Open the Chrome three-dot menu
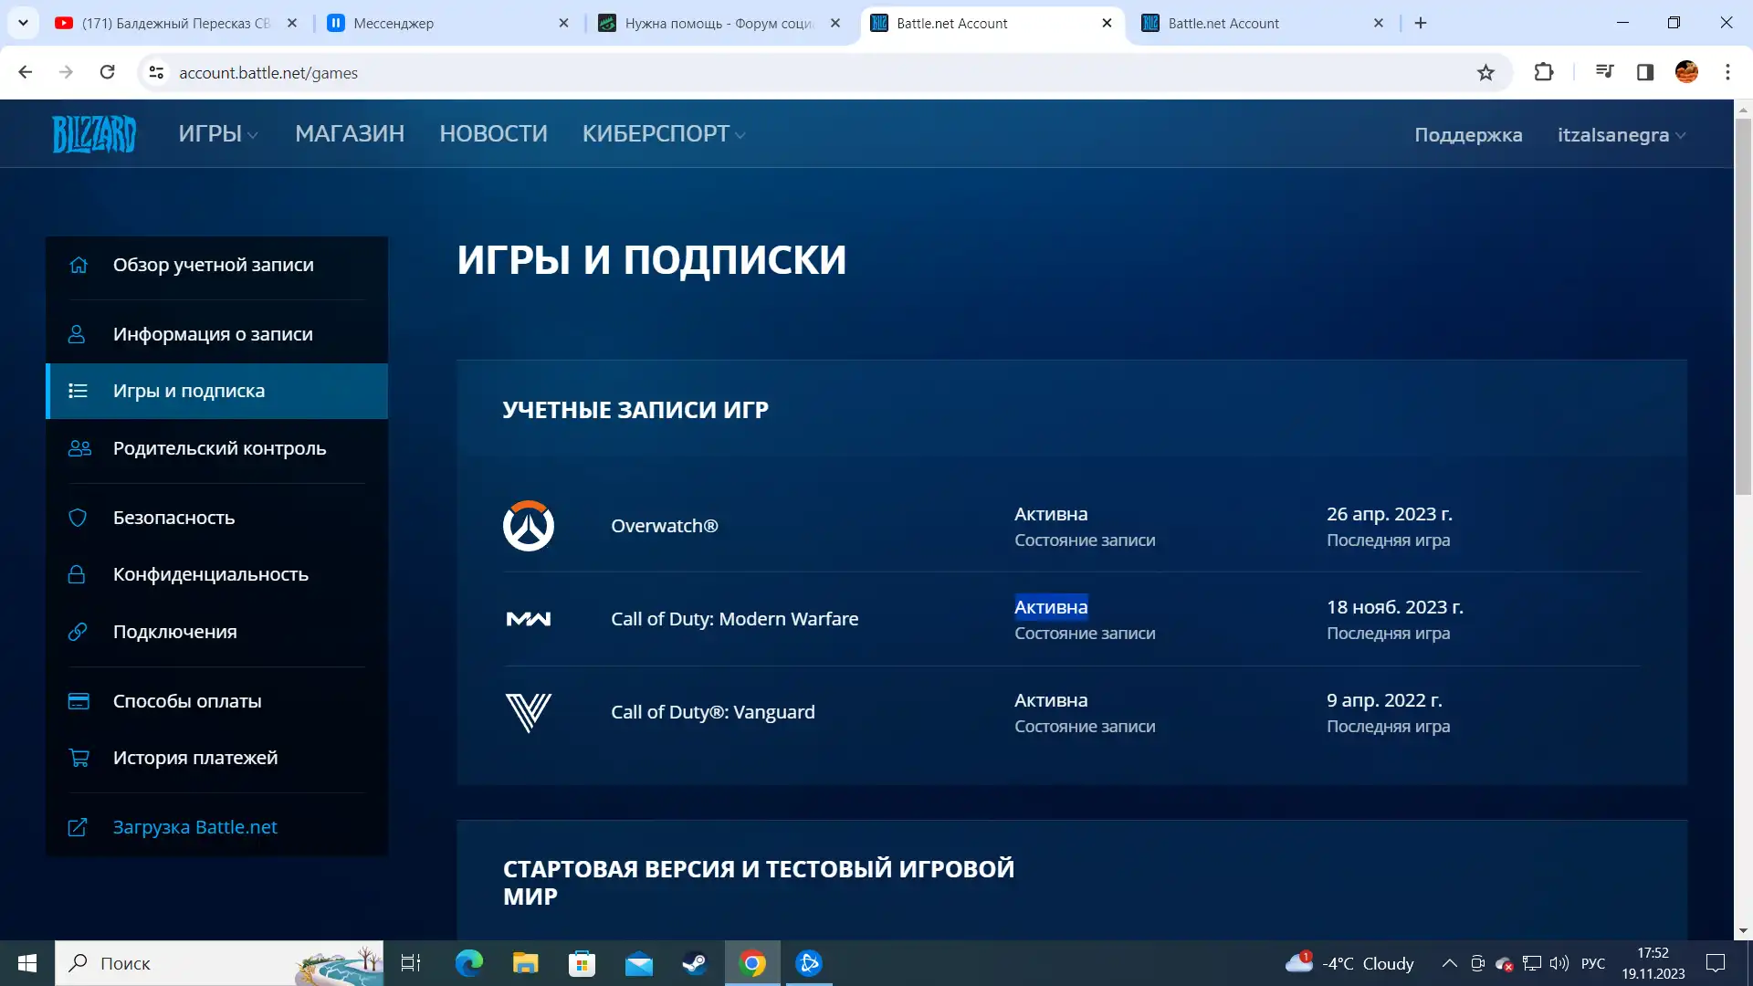1753x986 pixels. [x=1727, y=72]
